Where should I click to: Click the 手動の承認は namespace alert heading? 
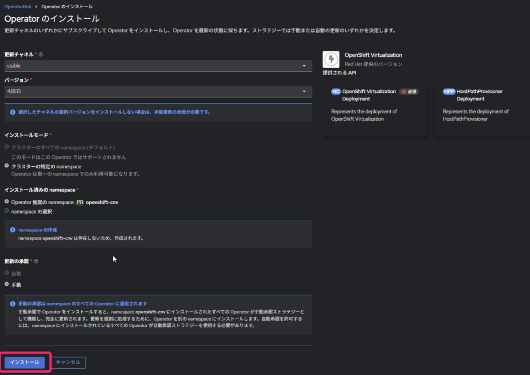(x=82, y=304)
